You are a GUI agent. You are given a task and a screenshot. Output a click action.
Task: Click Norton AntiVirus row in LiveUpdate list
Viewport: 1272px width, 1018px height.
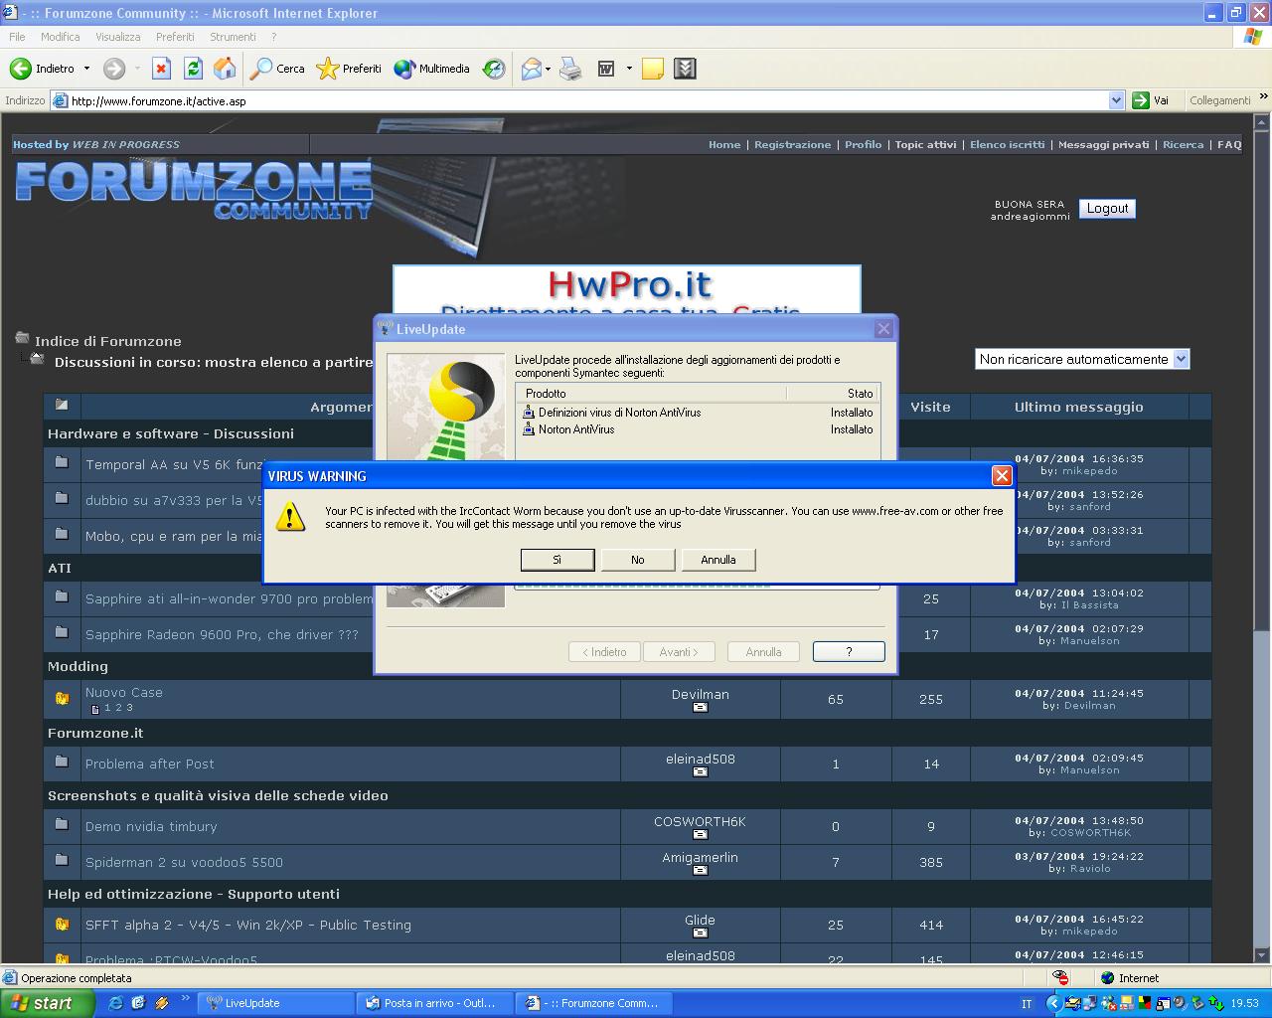698,429
